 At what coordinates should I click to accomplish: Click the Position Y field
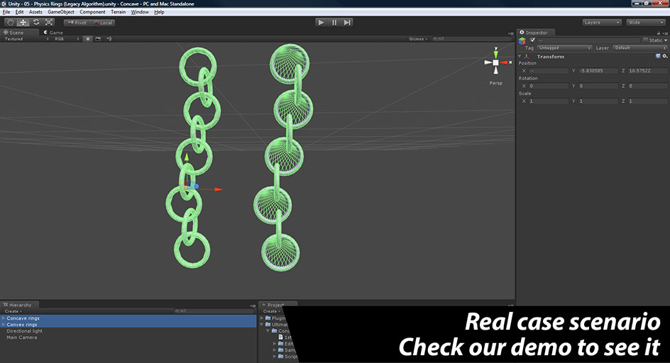point(598,70)
